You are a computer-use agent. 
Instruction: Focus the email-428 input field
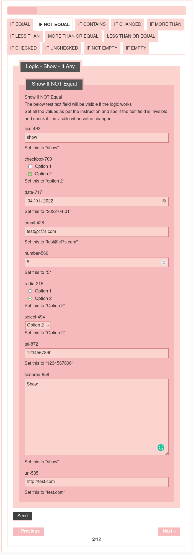click(96, 232)
